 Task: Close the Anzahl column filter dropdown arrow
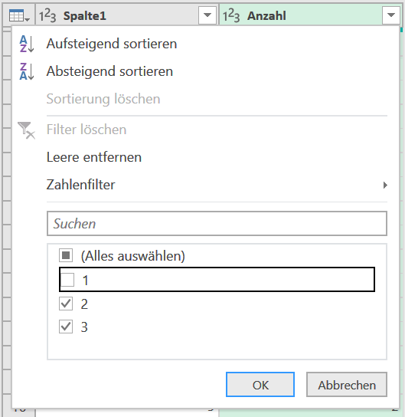click(391, 15)
